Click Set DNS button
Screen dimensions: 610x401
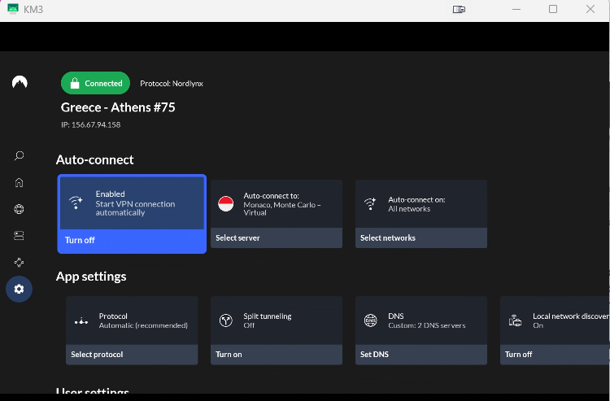(x=421, y=355)
